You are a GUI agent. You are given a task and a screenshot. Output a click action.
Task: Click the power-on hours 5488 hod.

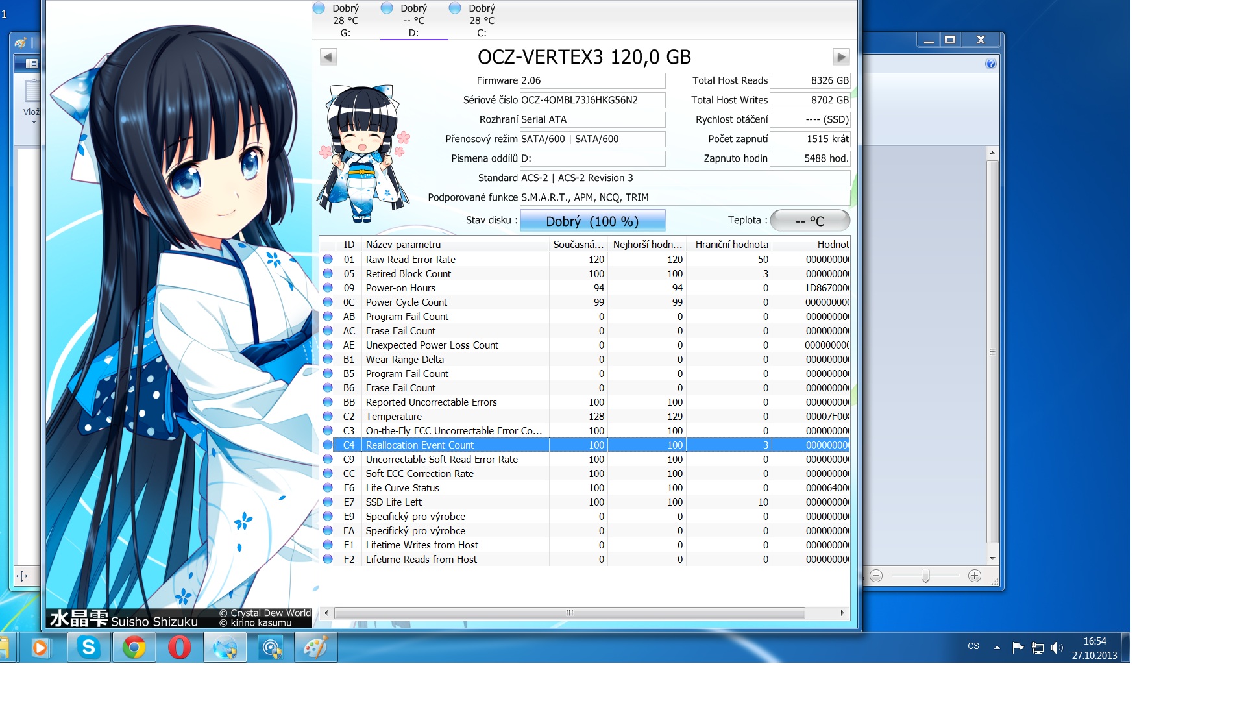click(810, 158)
